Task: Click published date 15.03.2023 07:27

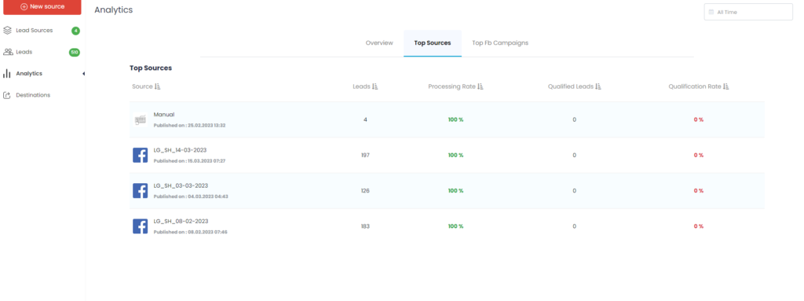Action: 206,161
